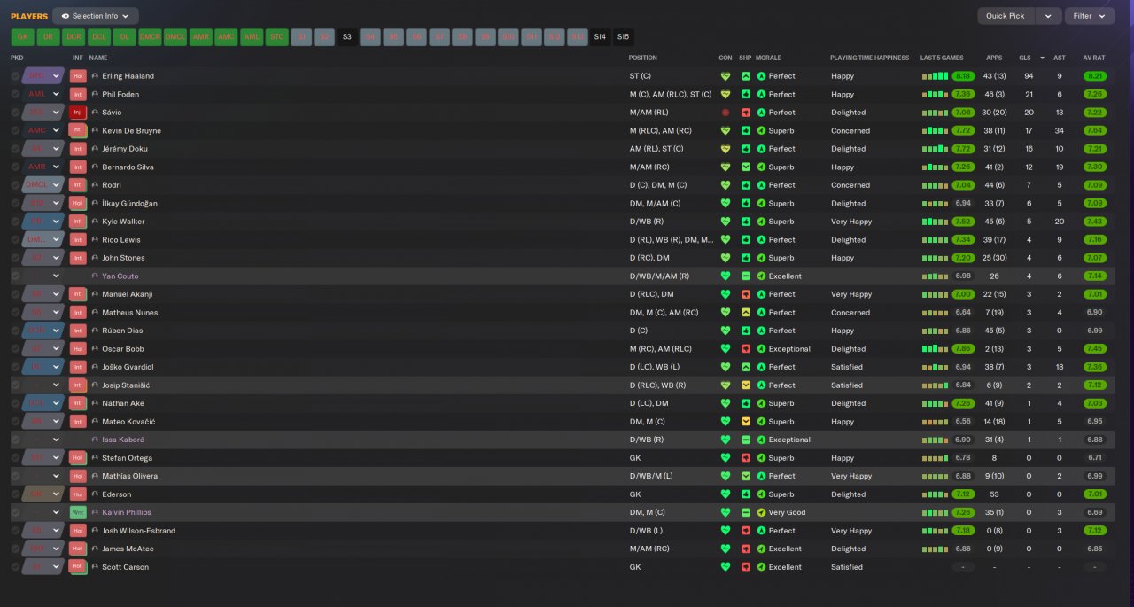The height and width of the screenshot is (607, 1134).
Task: Click Erling Haaland's match sharpness icon
Action: tap(746, 76)
